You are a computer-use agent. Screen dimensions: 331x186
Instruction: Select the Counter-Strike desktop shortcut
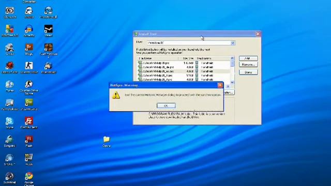pyautogui.click(x=29, y=68)
